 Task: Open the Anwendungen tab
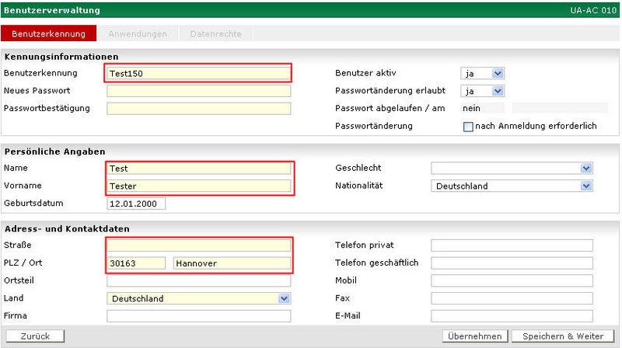pos(138,34)
